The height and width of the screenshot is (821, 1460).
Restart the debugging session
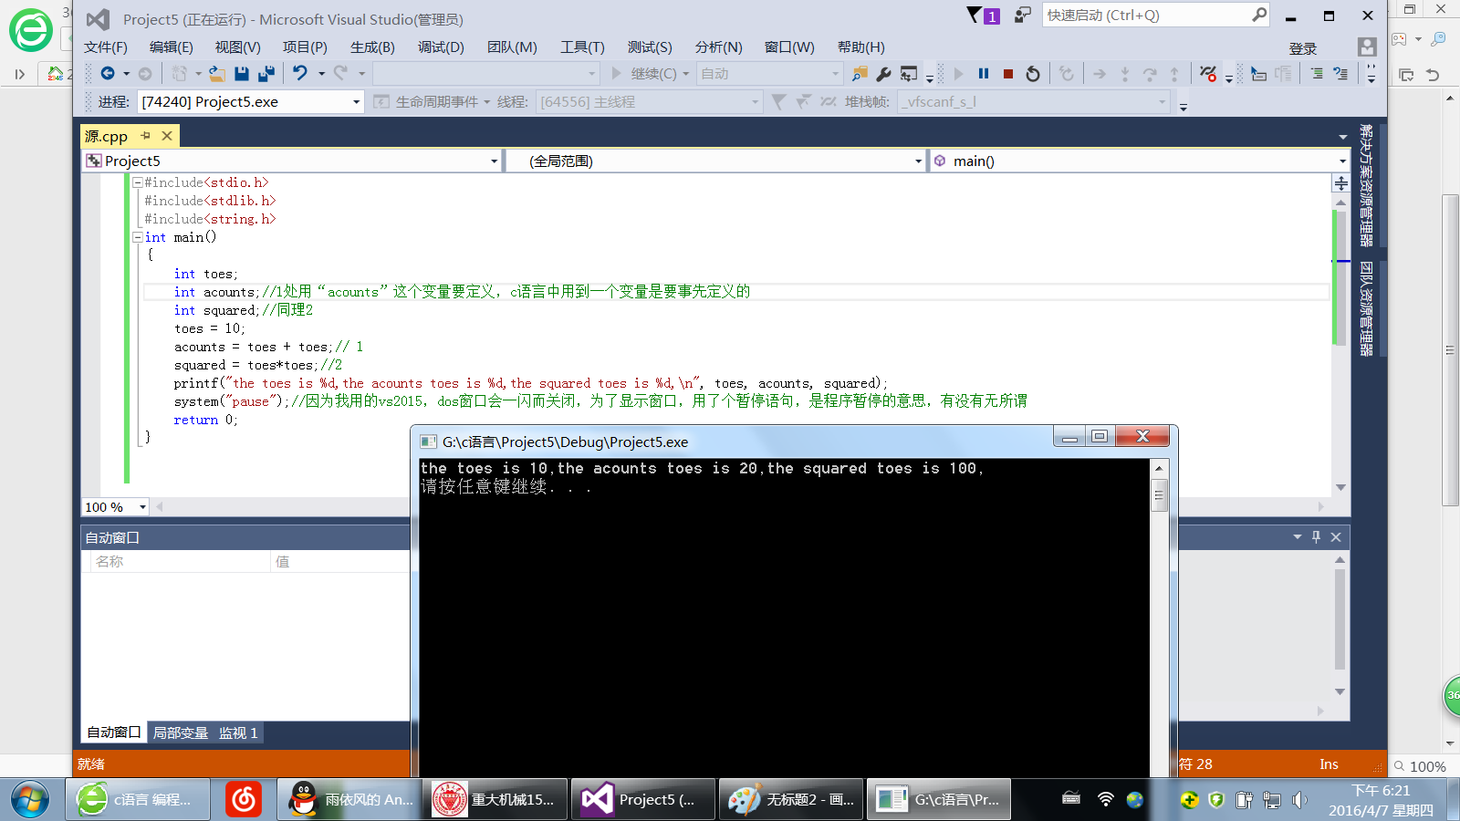1033,74
